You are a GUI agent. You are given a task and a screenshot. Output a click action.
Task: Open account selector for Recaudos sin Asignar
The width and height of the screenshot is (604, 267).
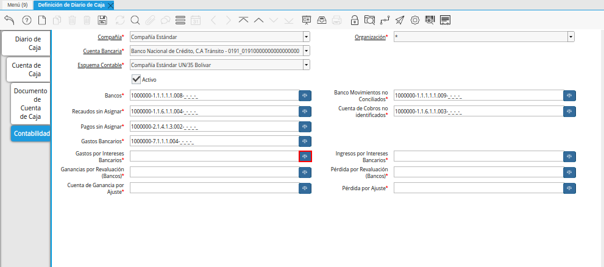pyautogui.click(x=305, y=112)
